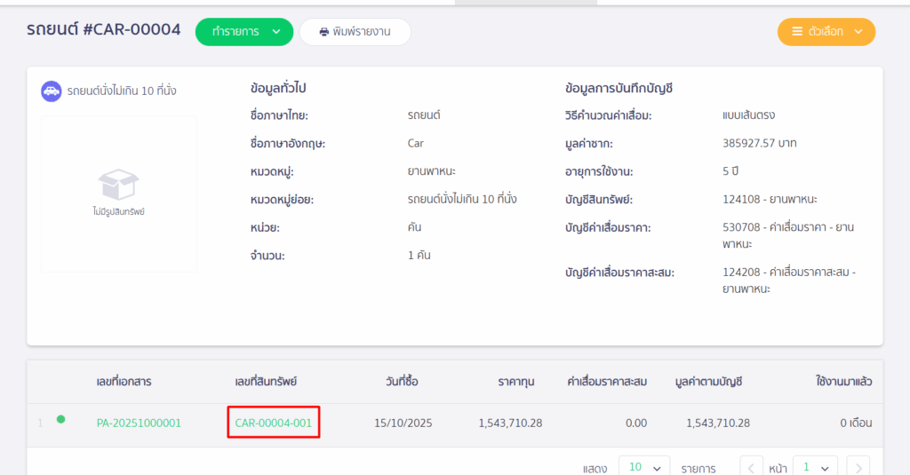Image resolution: width=910 pixels, height=475 pixels.
Task: Open the rows-per-page dropdown showing 10
Action: [x=644, y=467]
